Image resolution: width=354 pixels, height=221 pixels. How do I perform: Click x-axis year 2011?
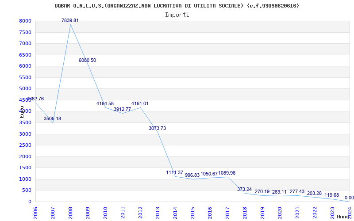tap(123, 213)
